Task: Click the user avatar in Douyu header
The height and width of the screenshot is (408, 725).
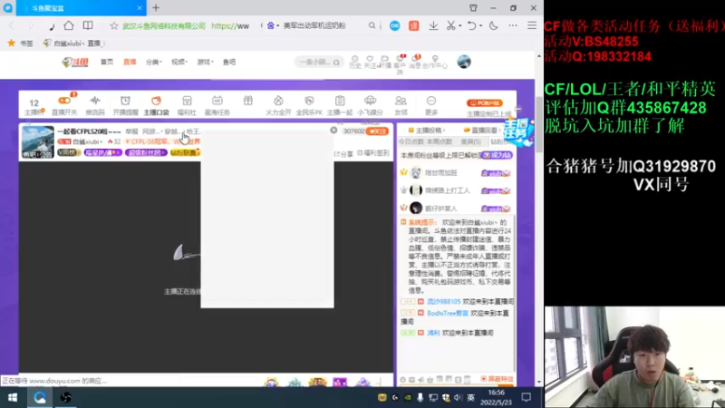Action: click(464, 62)
